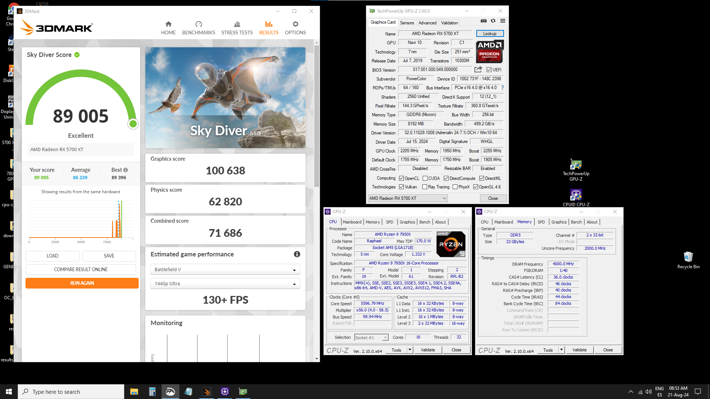Click the Bus Interface question mark in GPU-Z
The image size is (710, 399).
[503, 88]
